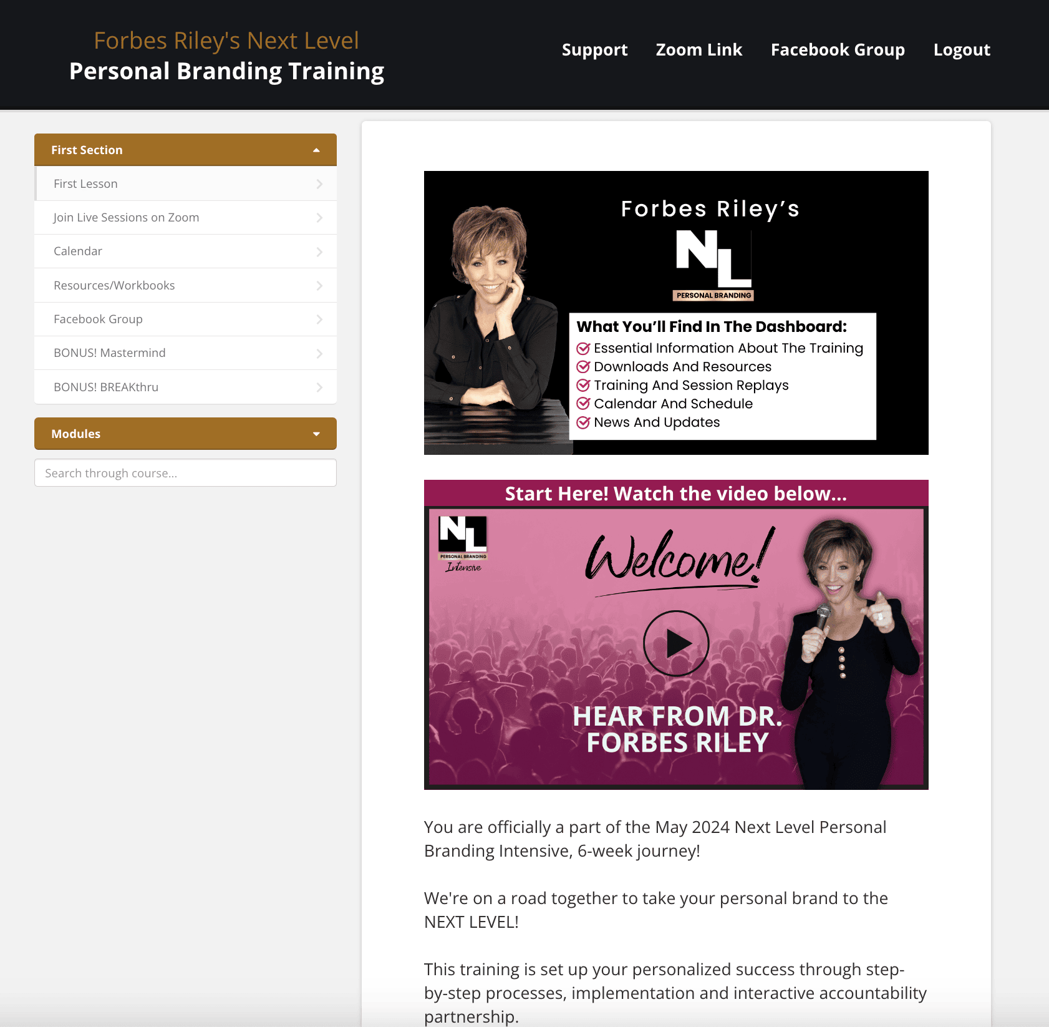The height and width of the screenshot is (1027, 1049).
Task: Click the chevron beside Resources/Workbooks
Action: [319, 286]
